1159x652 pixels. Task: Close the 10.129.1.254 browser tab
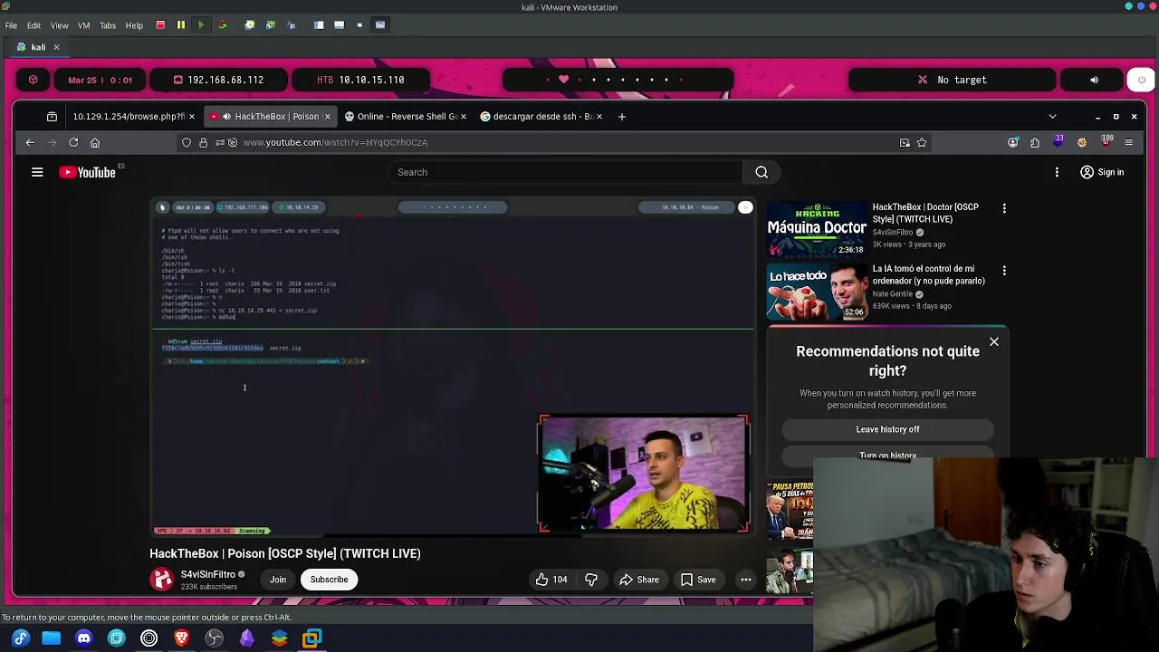(191, 117)
